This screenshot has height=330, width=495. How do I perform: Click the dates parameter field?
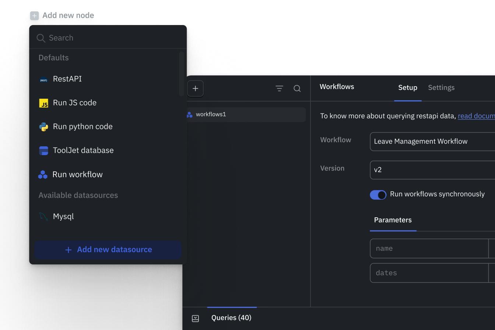click(x=429, y=273)
